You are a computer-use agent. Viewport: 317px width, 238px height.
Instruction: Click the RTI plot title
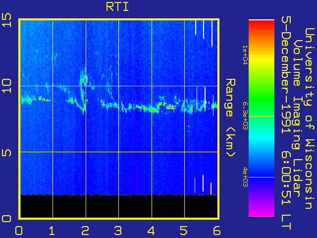[117, 7]
